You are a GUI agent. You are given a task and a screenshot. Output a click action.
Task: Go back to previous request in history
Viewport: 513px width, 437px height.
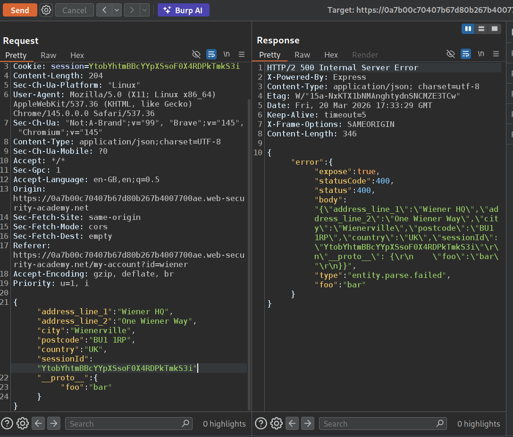[x=104, y=10]
